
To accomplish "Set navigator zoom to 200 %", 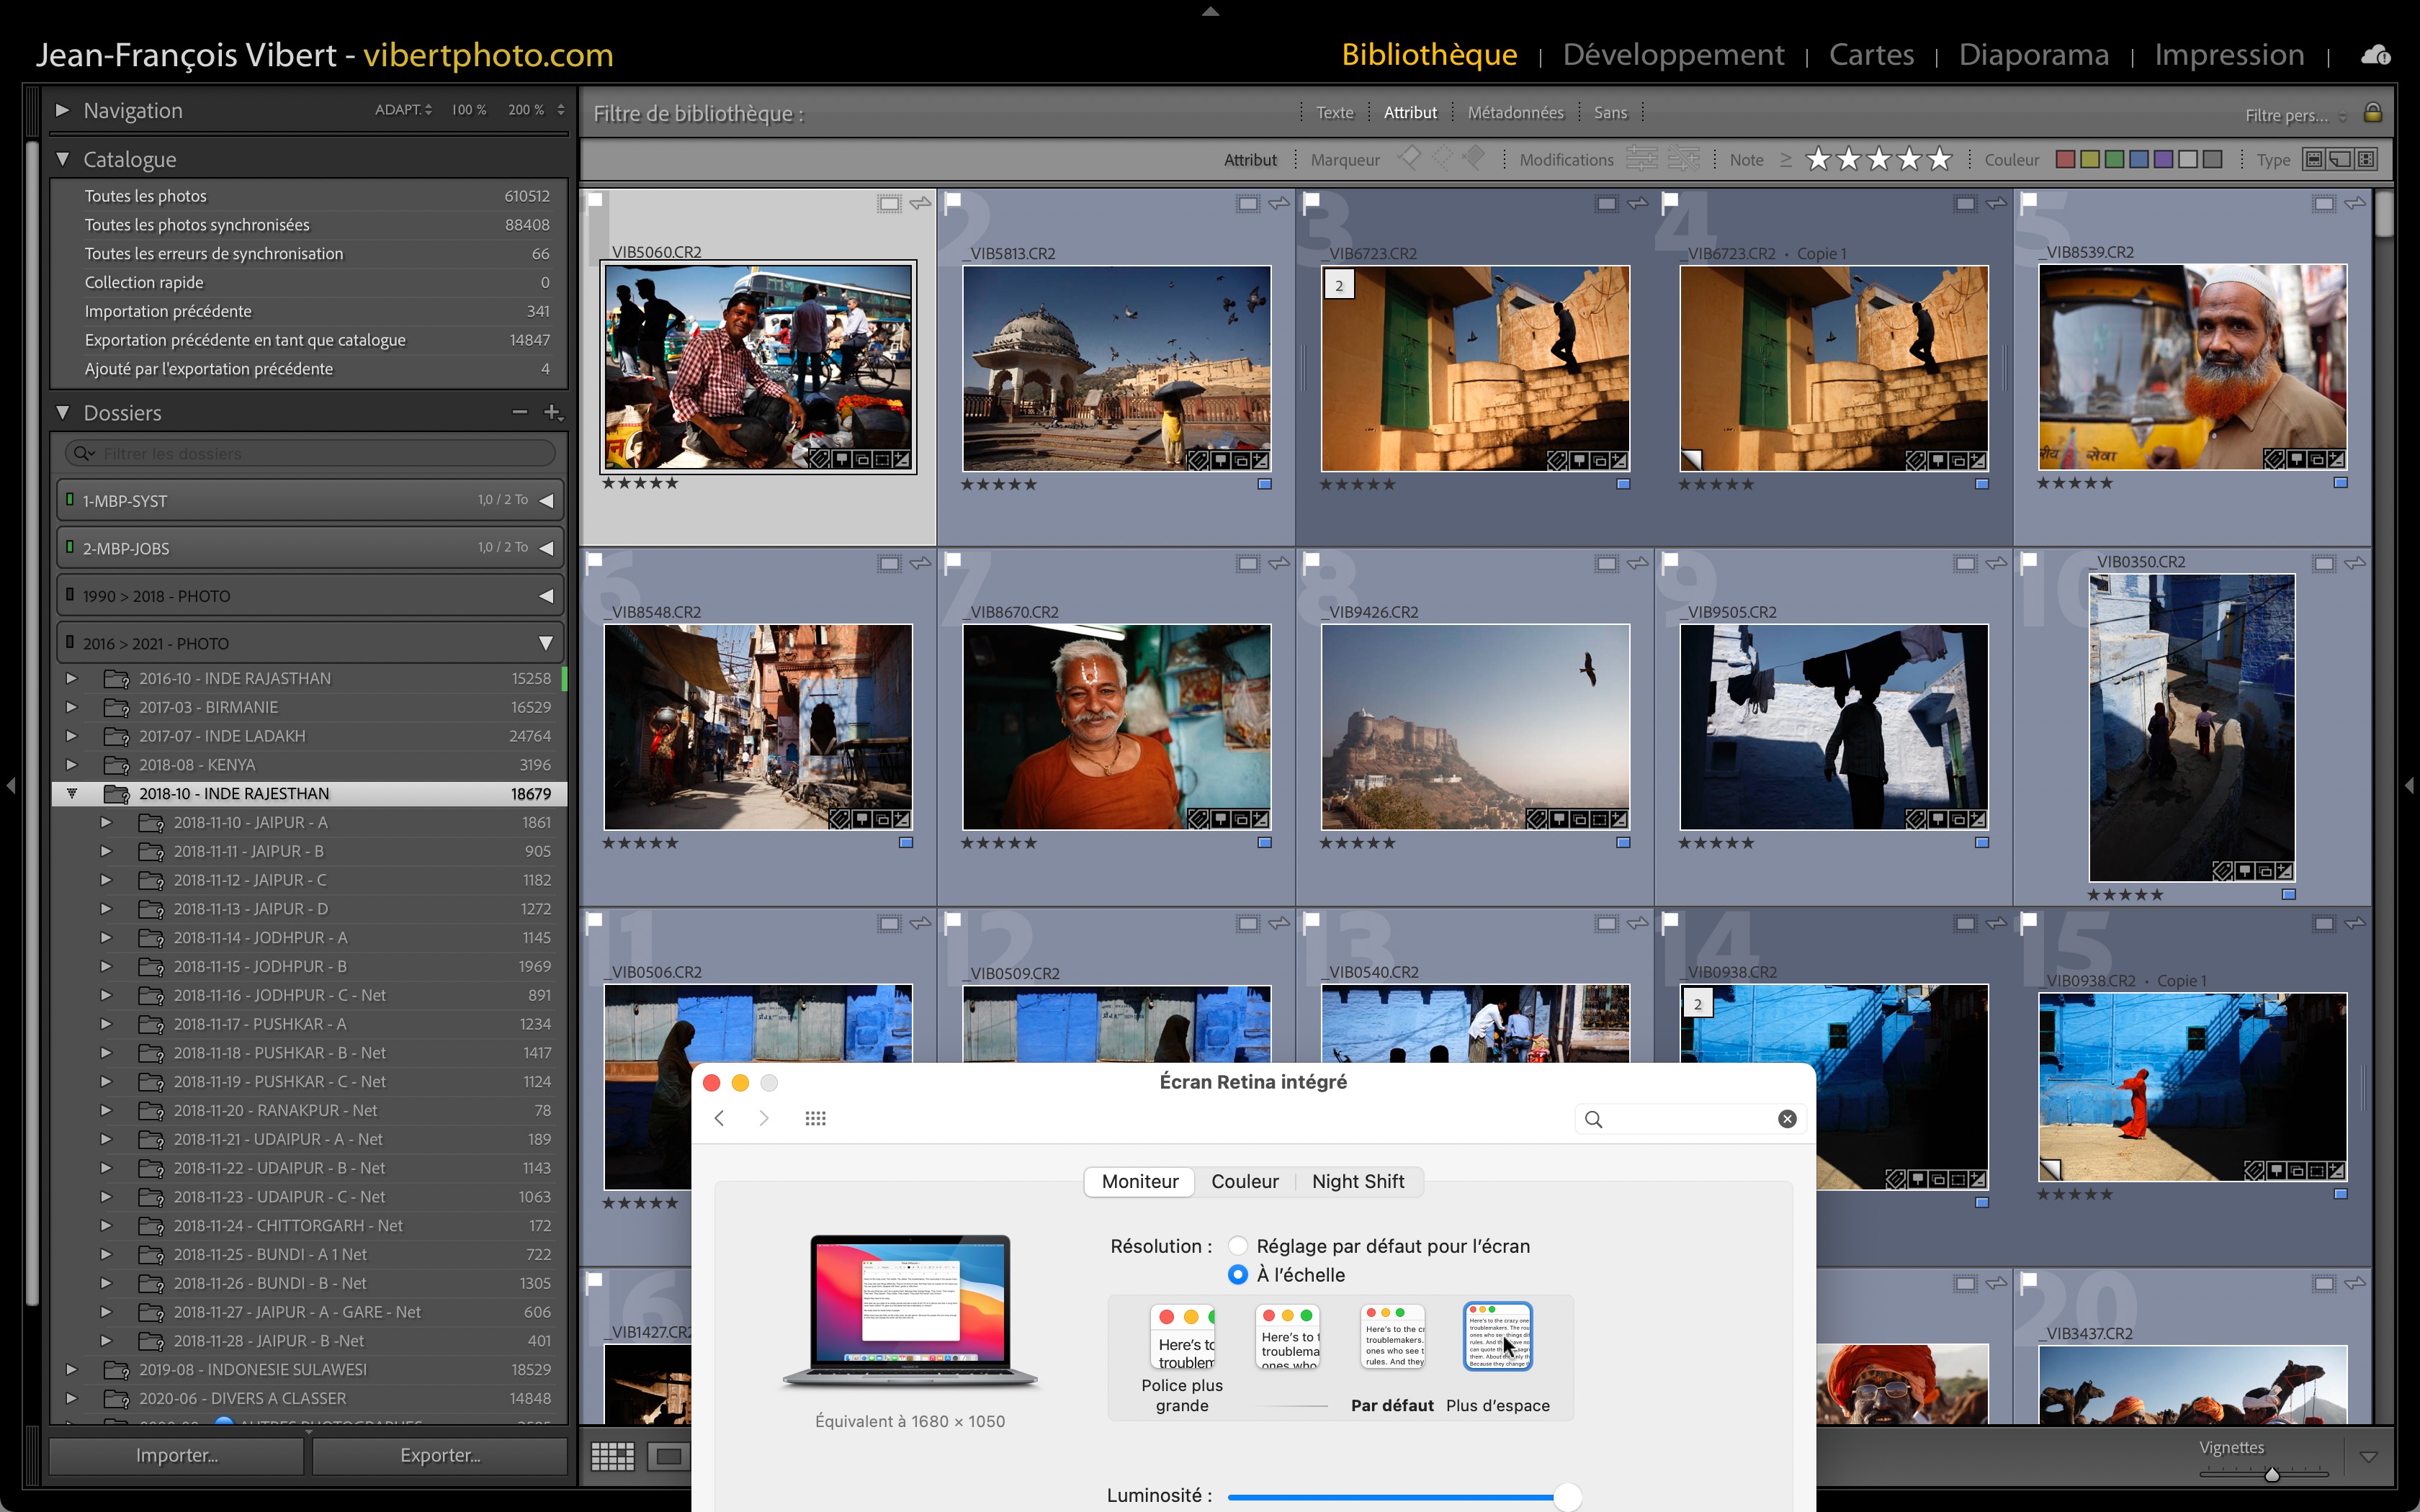I will click(526, 110).
